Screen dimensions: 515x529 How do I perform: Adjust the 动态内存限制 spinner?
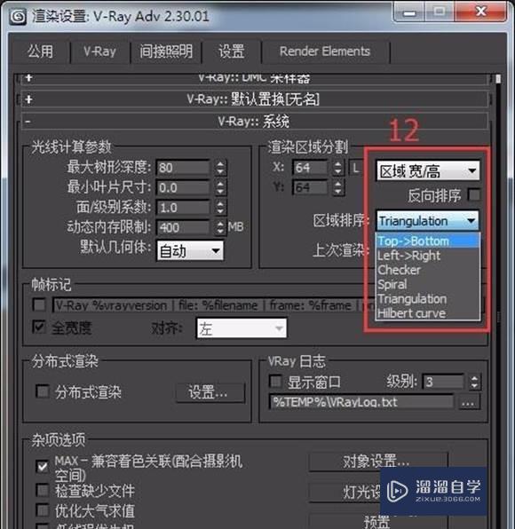pyautogui.click(x=220, y=227)
